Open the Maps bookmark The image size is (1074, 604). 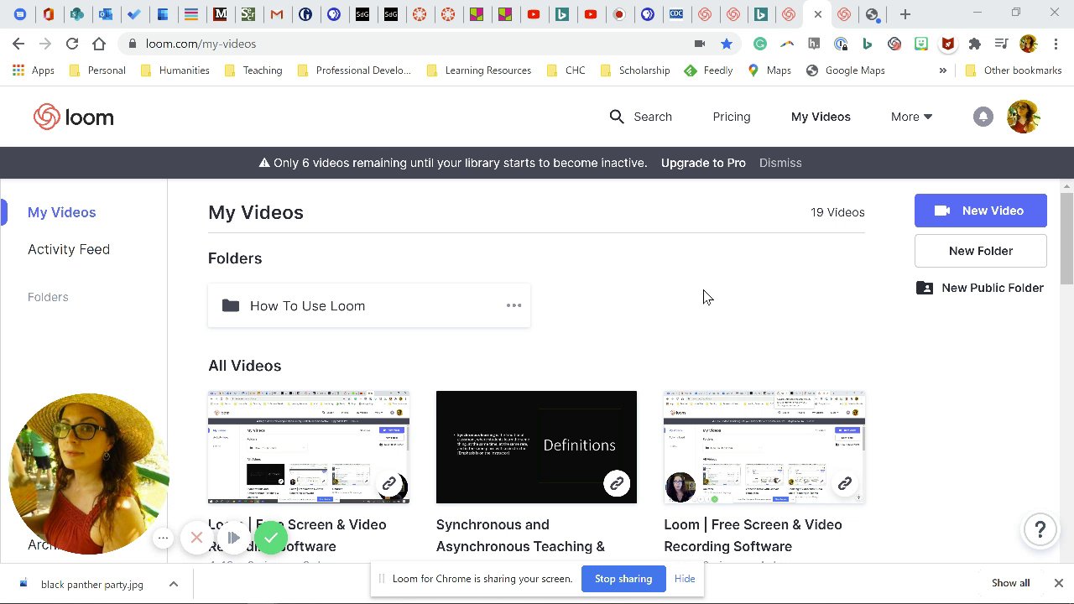tap(769, 70)
